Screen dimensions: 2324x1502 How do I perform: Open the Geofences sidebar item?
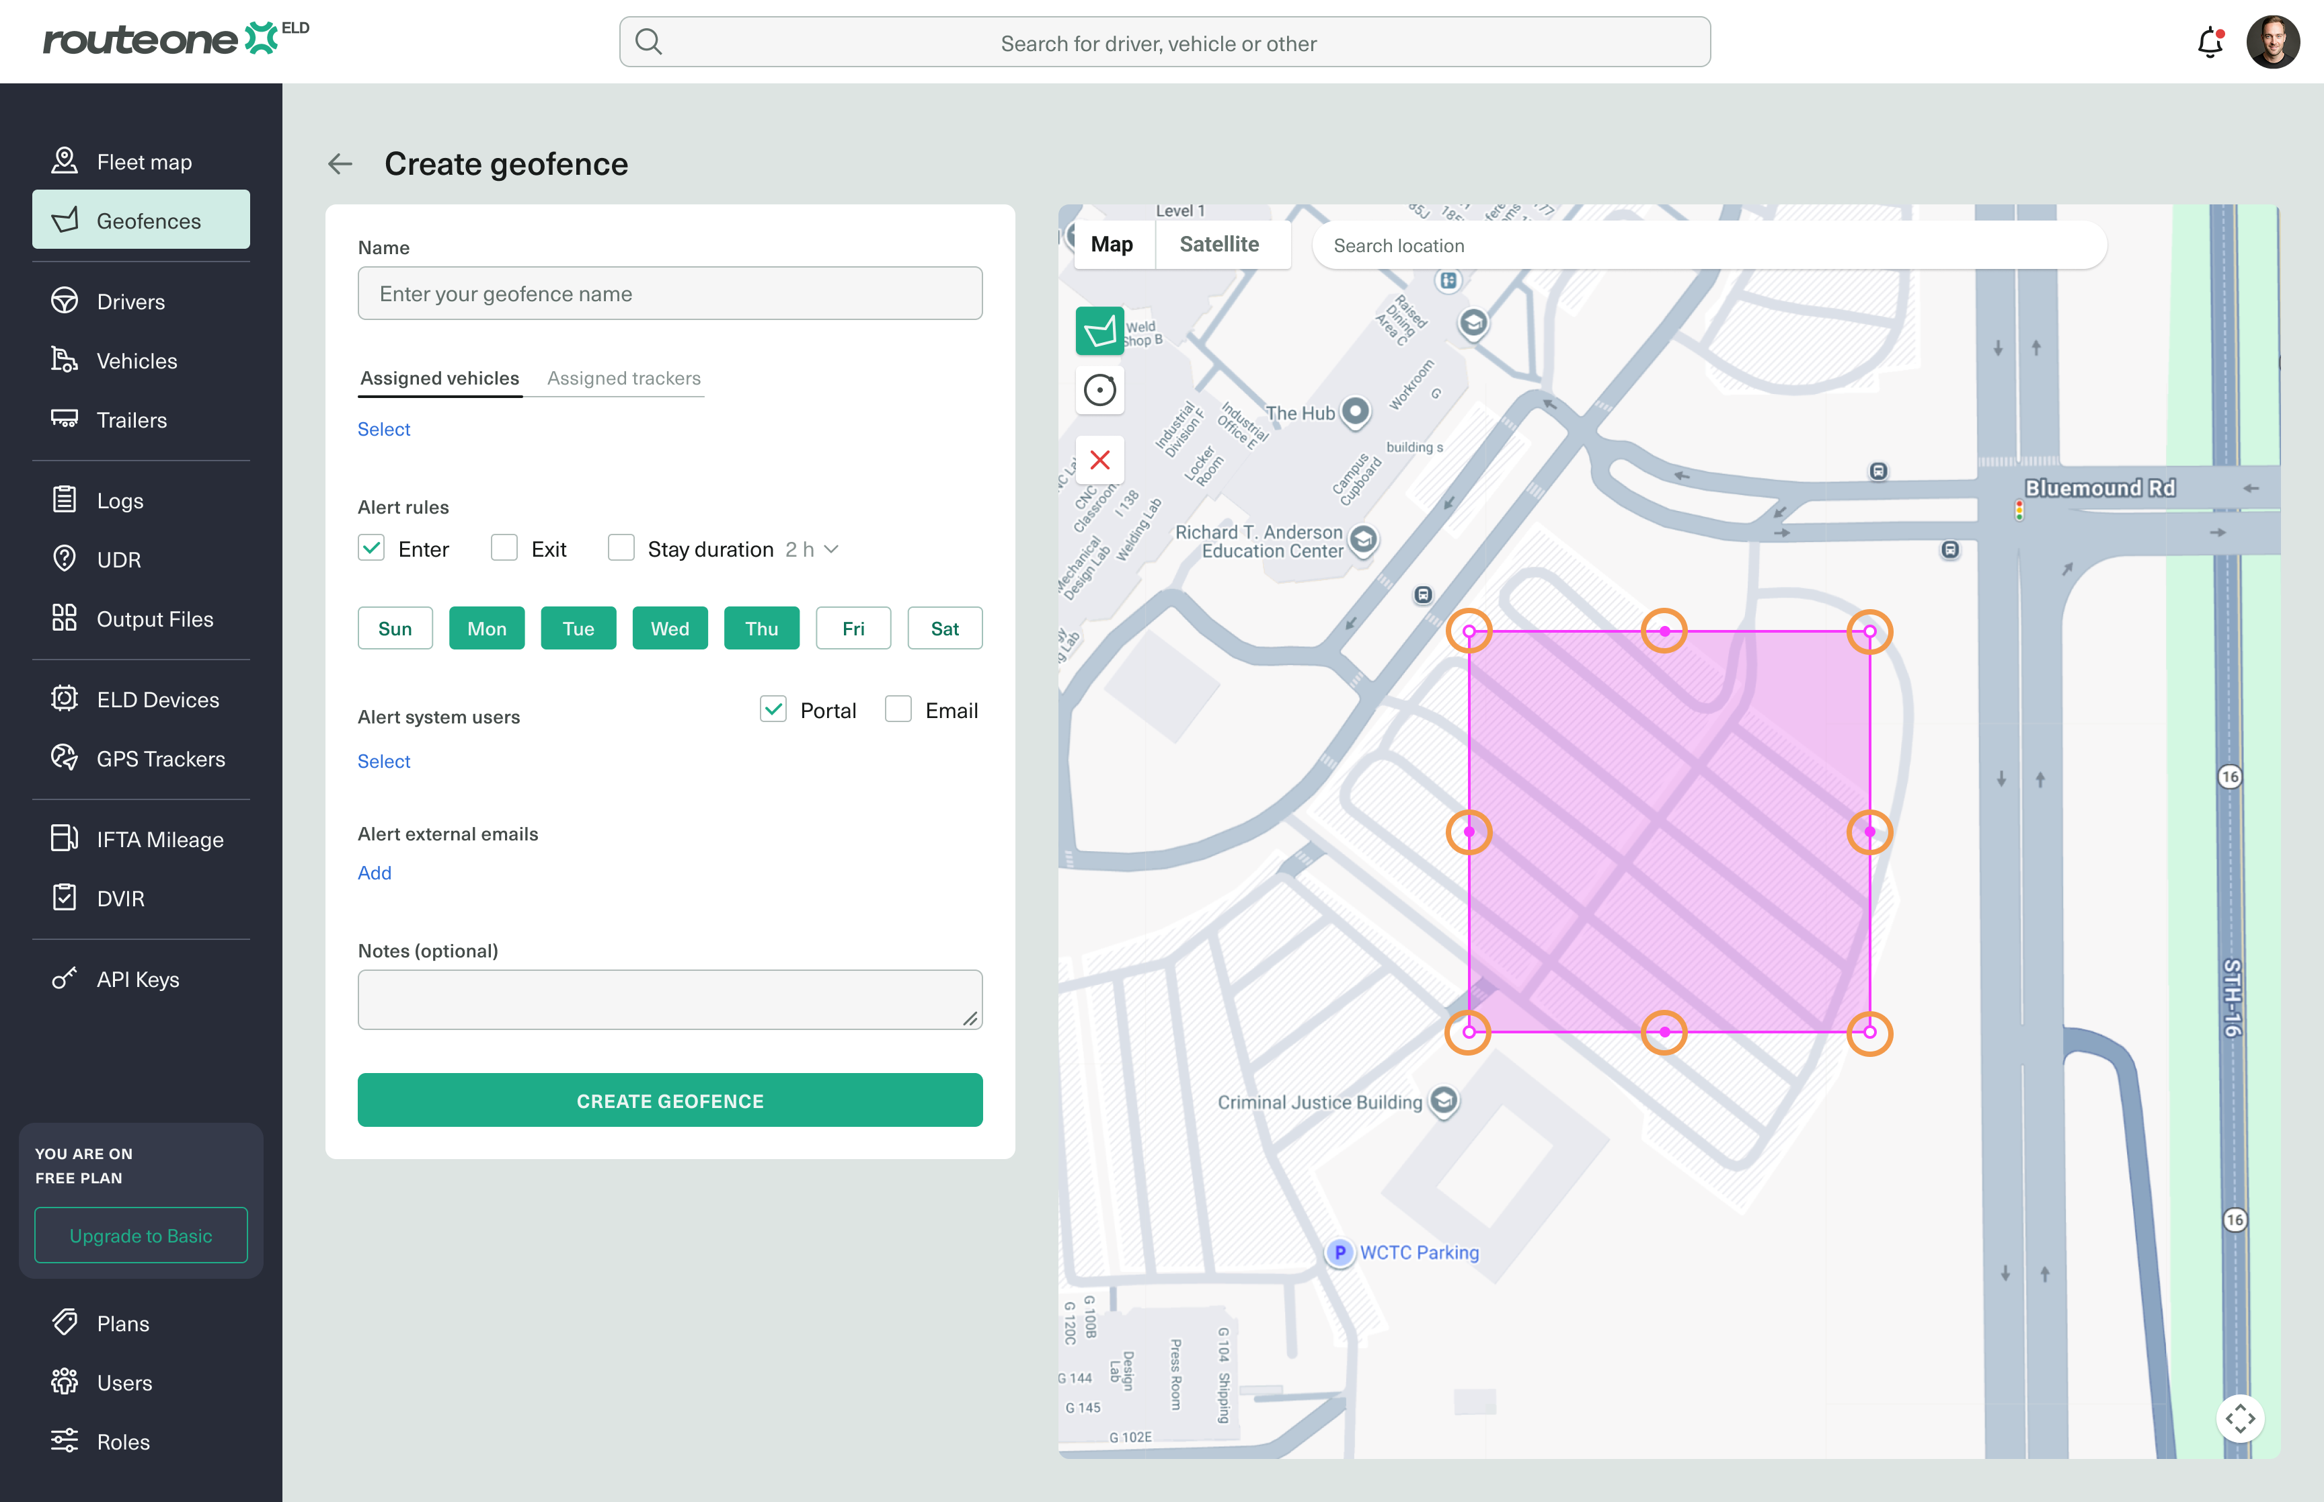141,221
